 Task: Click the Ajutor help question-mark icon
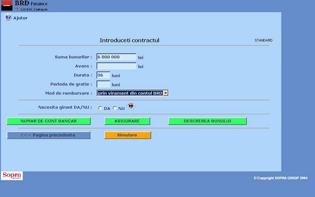(x=8, y=17)
